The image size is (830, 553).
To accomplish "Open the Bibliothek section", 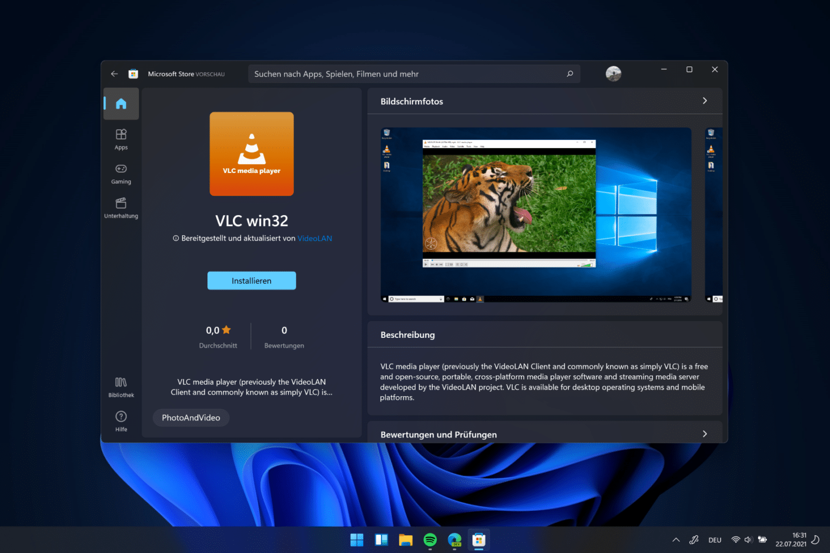I will coord(121,386).
